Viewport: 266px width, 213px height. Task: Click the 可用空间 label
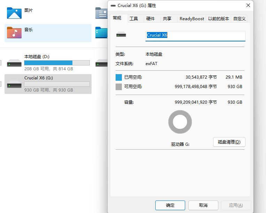coord(133,87)
